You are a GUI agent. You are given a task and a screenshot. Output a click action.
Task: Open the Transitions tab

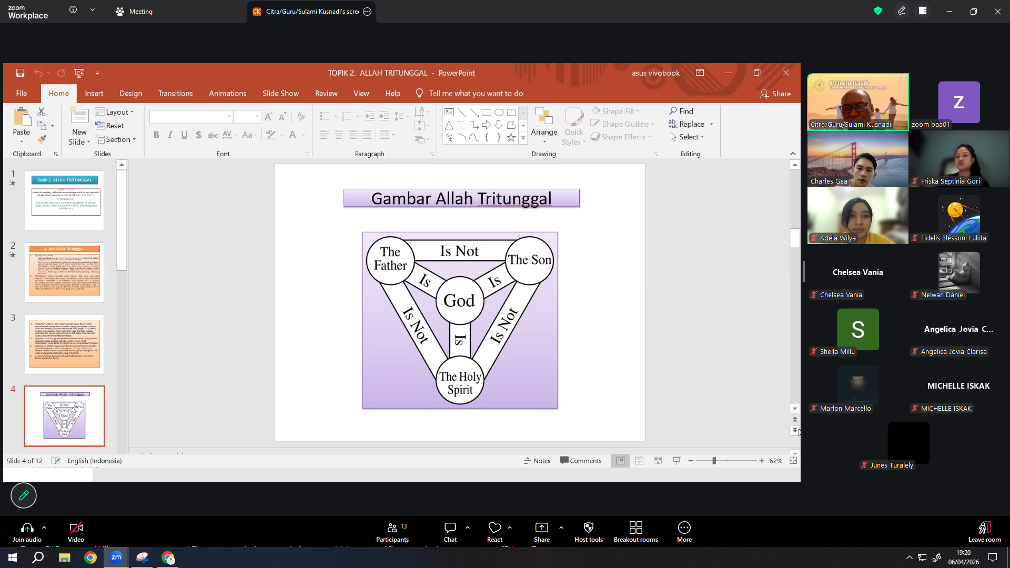(x=176, y=93)
